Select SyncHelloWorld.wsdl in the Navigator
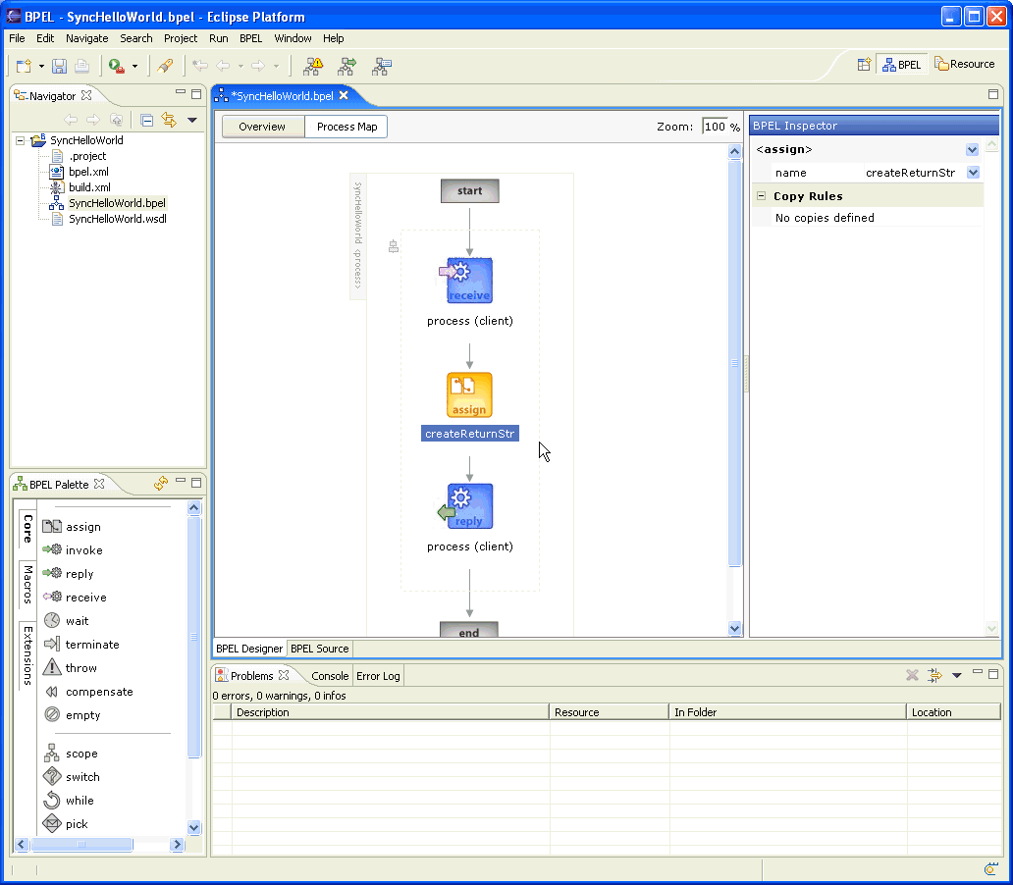 coord(118,219)
